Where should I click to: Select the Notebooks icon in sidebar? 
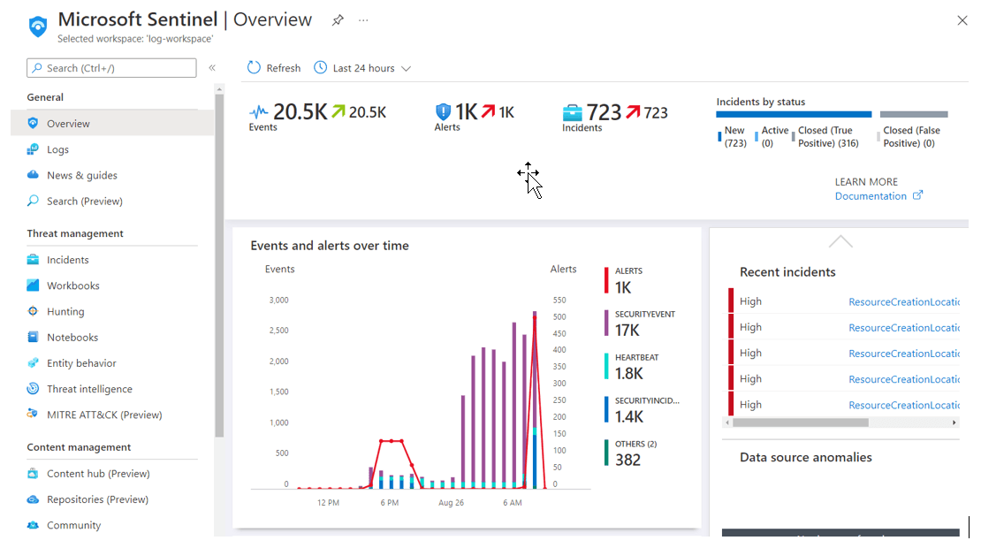33,337
